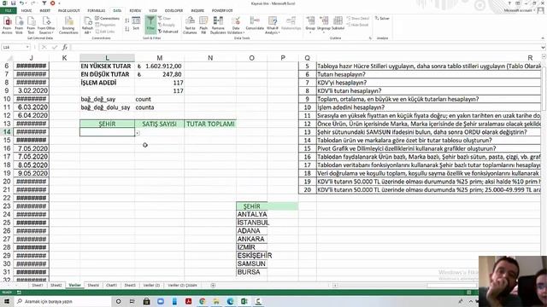Switch to Chart1 sheet tab
547x307 pixels.
pos(111,285)
